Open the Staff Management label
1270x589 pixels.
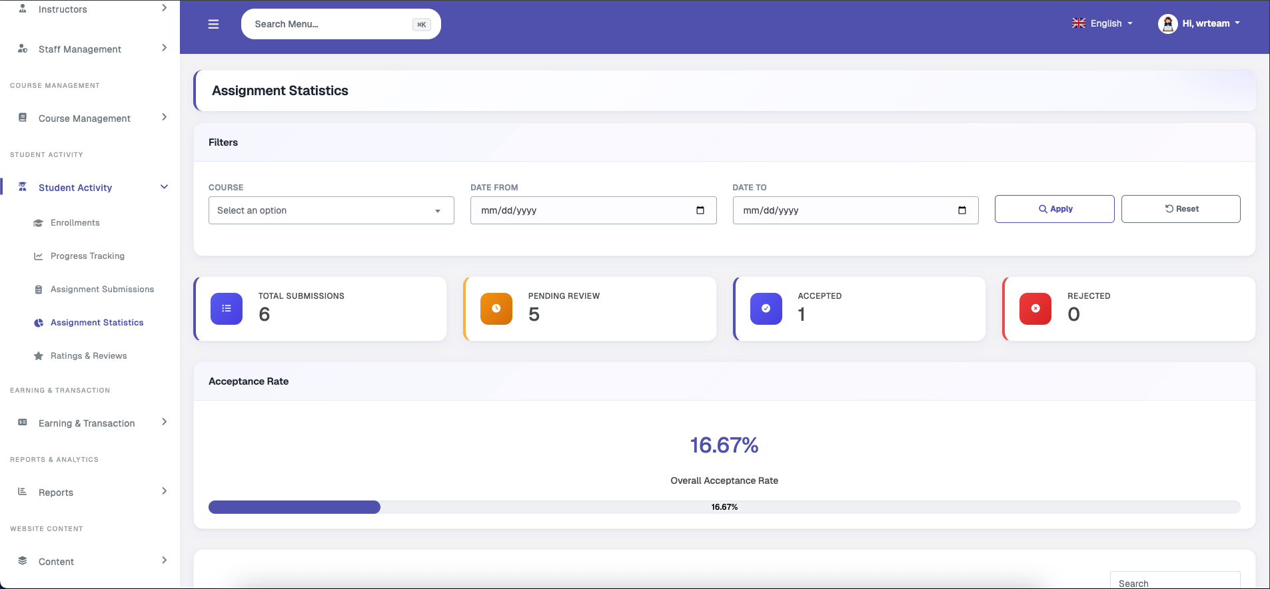pyautogui.click(x=80, y=49)
